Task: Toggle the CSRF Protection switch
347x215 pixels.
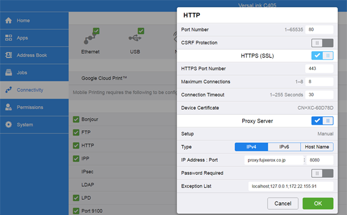Action: (322, 43)
